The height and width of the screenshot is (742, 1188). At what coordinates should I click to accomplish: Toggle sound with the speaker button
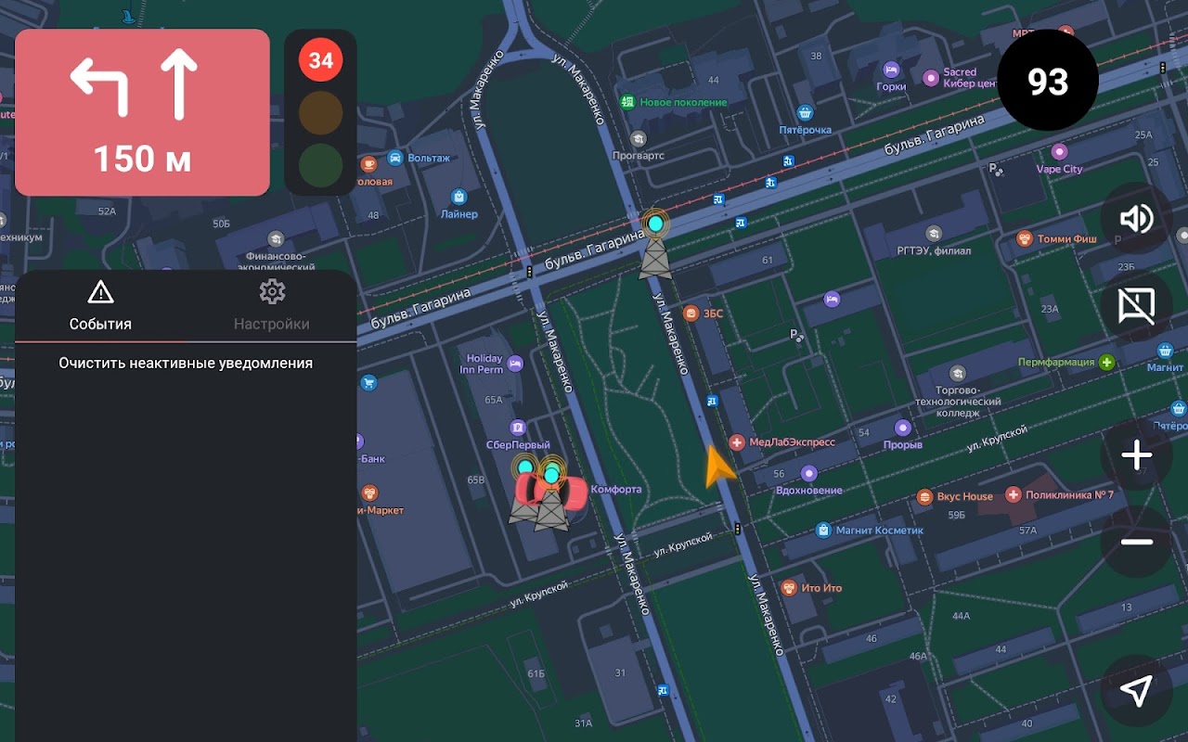[x=1136, y=219]
